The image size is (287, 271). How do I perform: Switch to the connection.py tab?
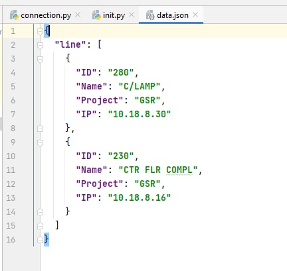tap(45, 15)
